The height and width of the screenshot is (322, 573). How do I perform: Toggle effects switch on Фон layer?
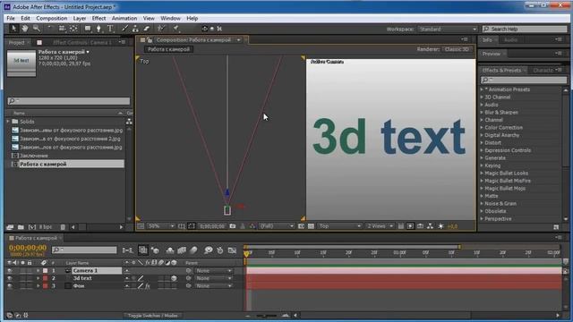point(148,286)
